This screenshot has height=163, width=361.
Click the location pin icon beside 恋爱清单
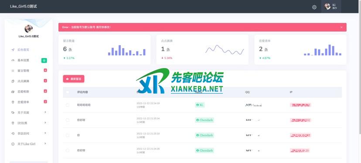[x=13, y=102]
